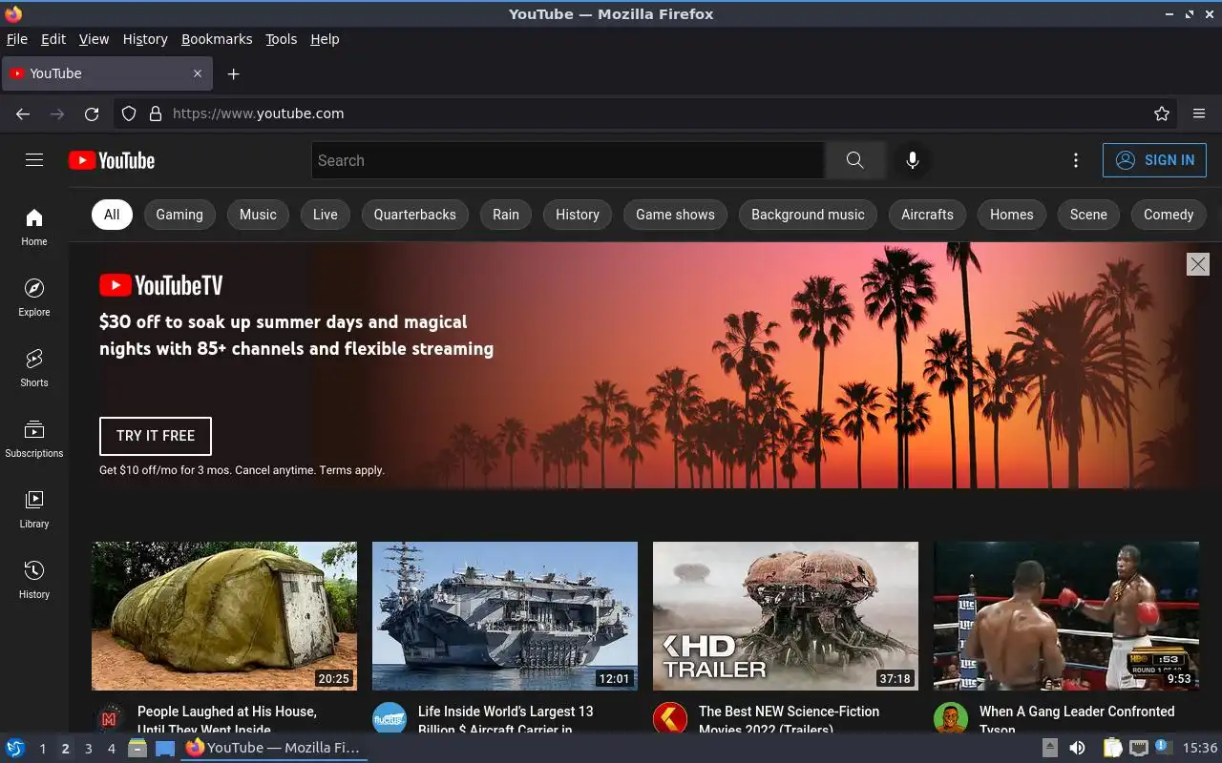Dismiss the YouTube TV banner ad
The height and width of the screenshot is (763, 1222).
pyautogui.click(x=1198, y=264)
